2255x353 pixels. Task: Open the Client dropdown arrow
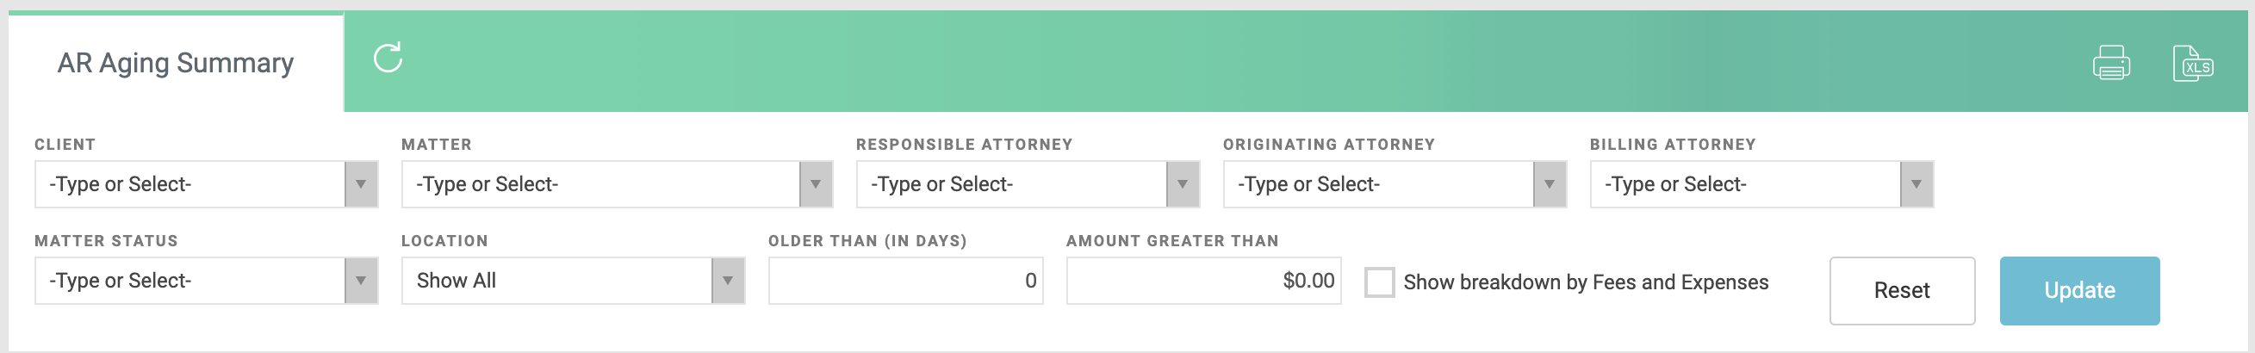tap(361, 185)
